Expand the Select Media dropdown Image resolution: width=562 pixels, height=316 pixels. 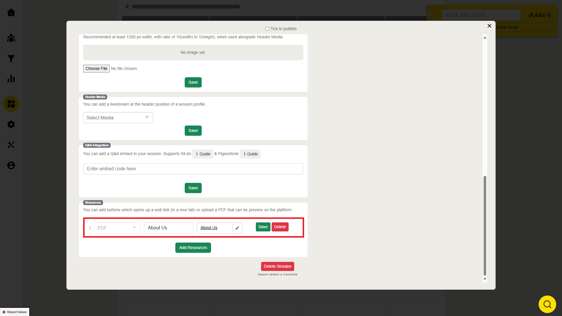pos(118,118)
